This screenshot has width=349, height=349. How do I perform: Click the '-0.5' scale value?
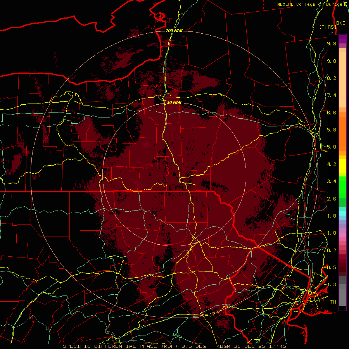[x=330, y=268]
